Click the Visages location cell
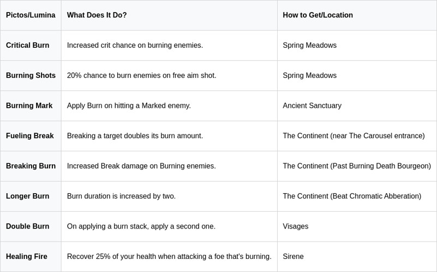 click(x=295, y=226)
